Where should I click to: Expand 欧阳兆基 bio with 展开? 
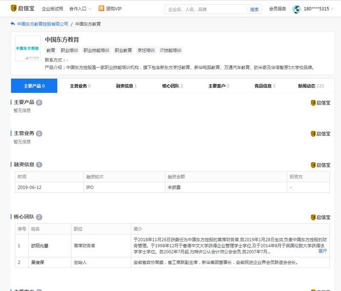point(322,250)
